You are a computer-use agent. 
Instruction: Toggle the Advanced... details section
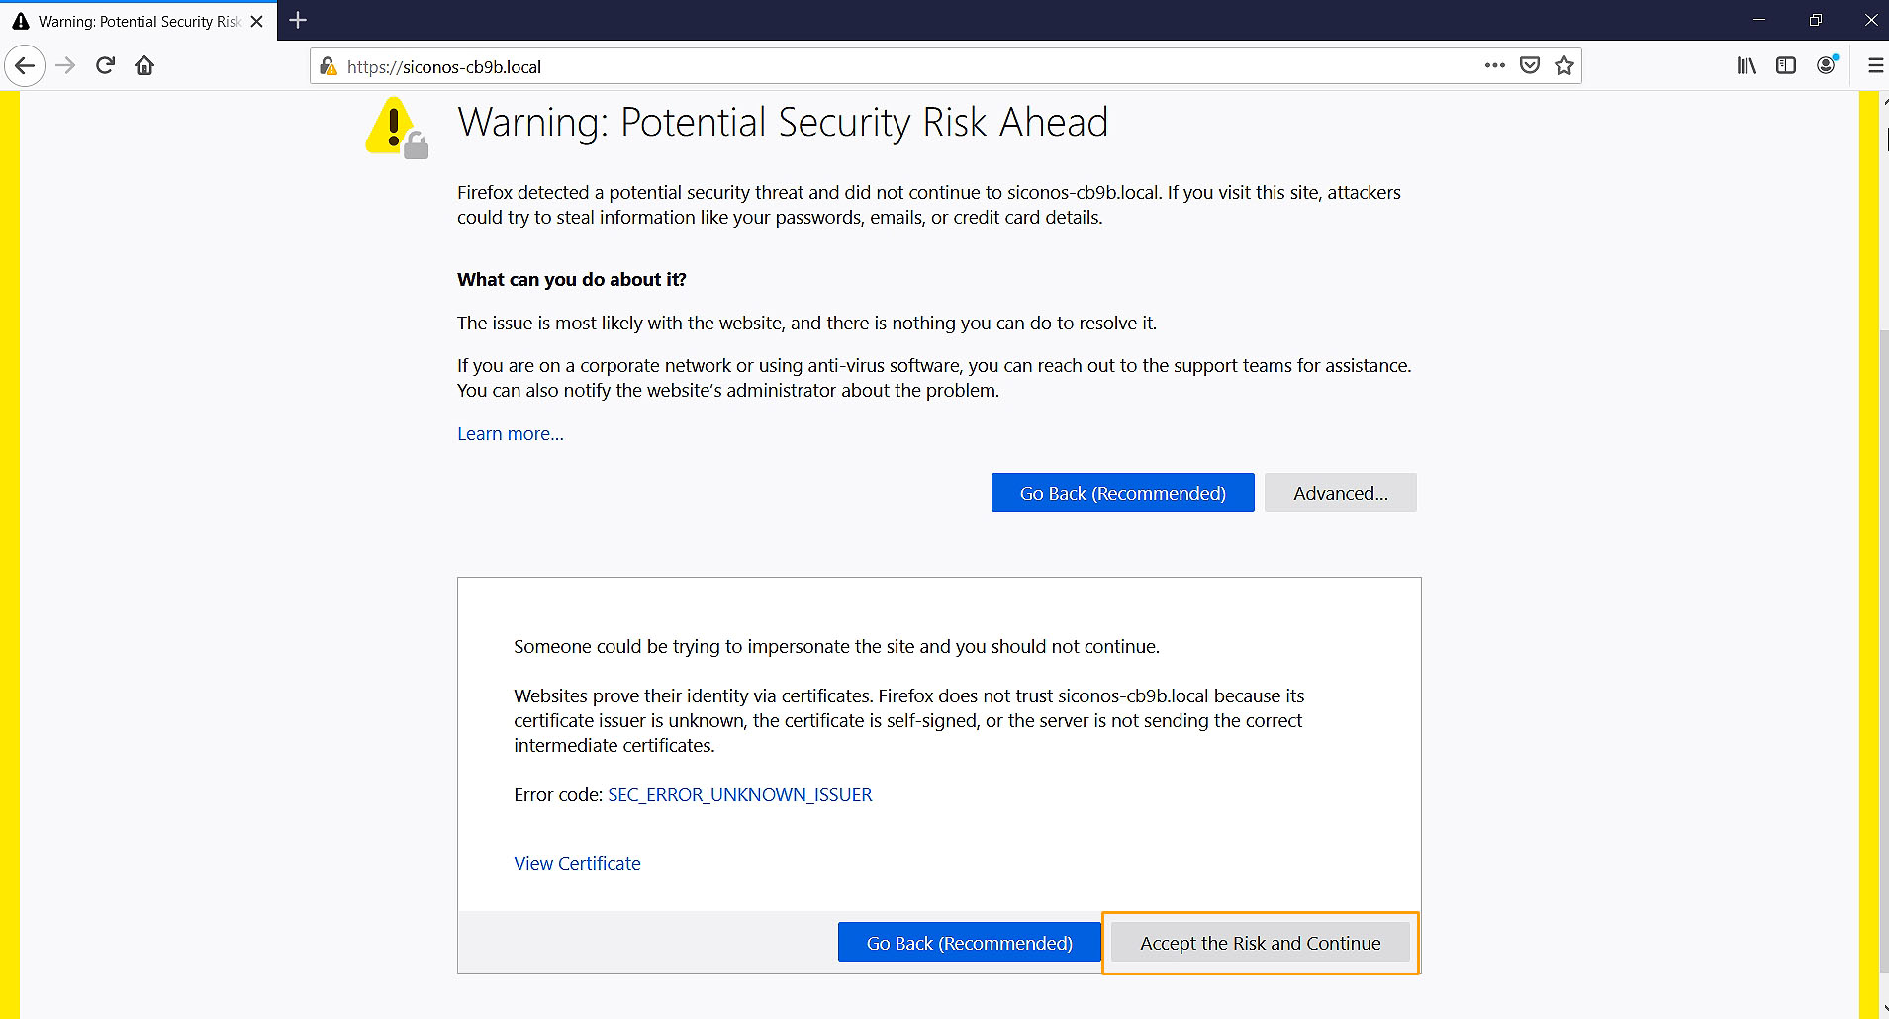pyautogui.click(x=1340, y=493)
